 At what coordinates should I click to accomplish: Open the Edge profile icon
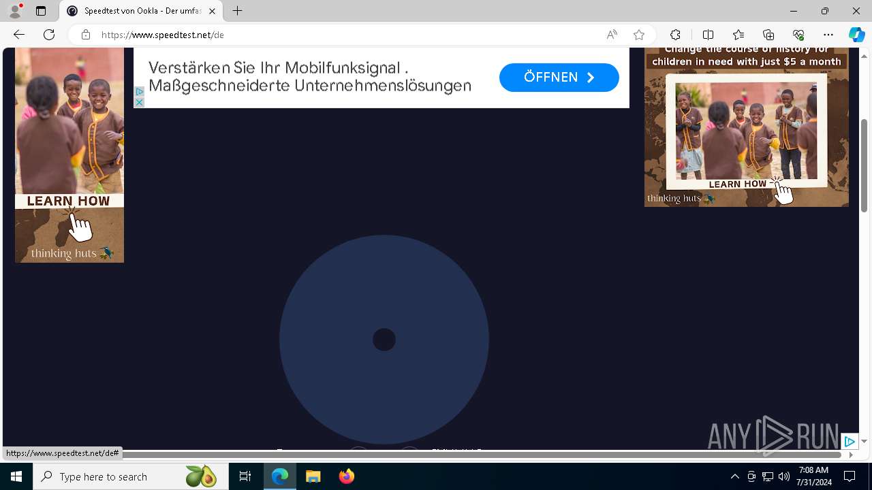[x=15, y=11]
